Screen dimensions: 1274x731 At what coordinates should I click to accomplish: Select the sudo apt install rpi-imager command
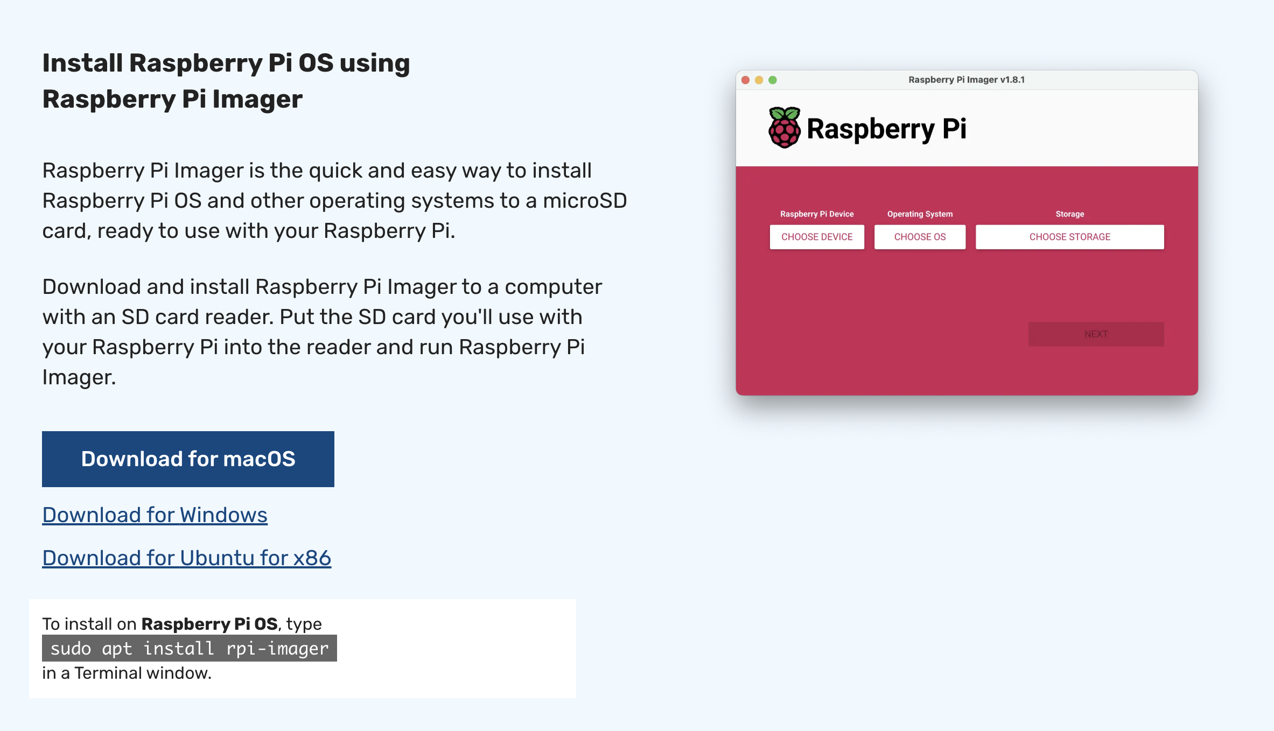point(190,648)
